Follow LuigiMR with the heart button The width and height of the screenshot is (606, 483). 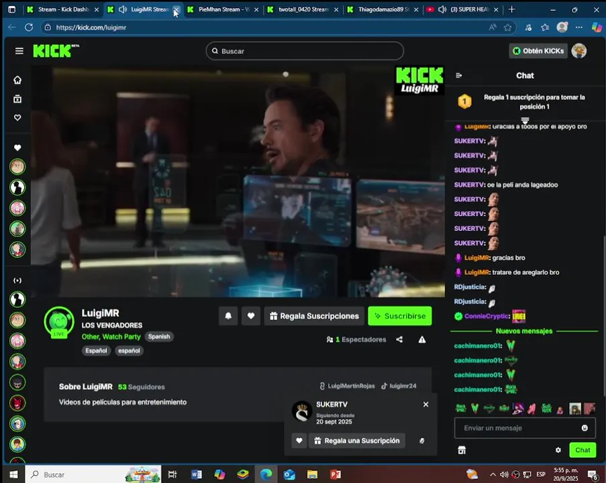point(251,316)
